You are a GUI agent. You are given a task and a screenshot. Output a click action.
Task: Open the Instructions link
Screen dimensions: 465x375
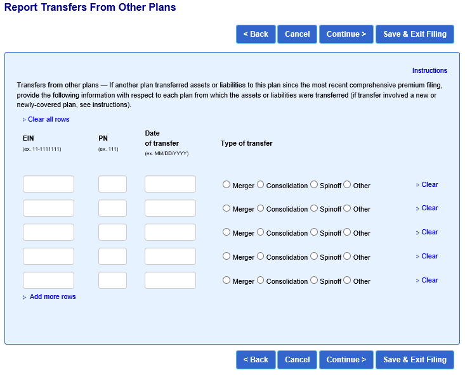[429, 70]
